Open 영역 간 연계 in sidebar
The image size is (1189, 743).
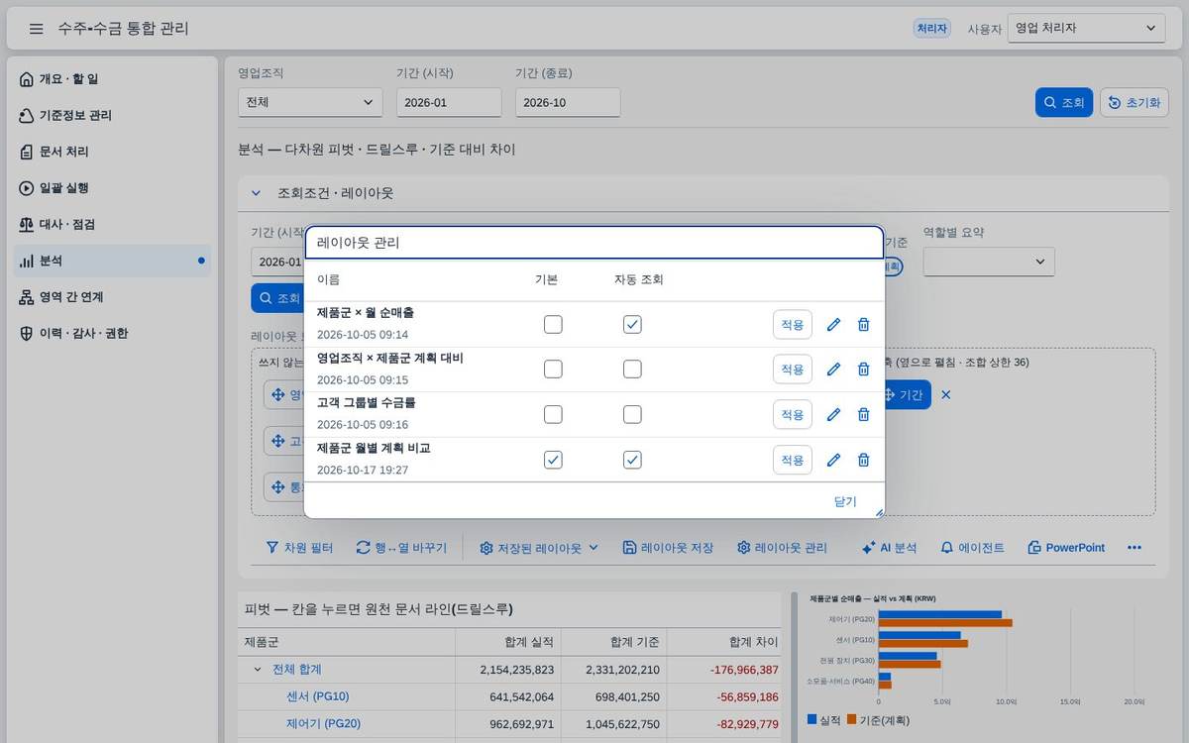coord(112,297)
